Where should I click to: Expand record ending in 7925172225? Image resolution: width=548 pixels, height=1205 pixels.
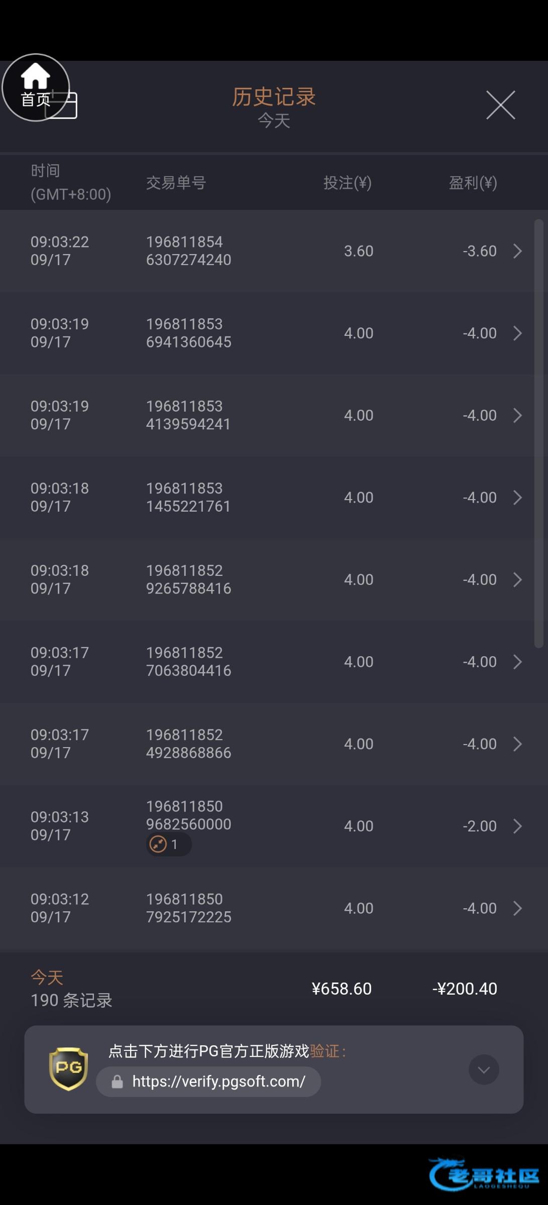(517, 908)
